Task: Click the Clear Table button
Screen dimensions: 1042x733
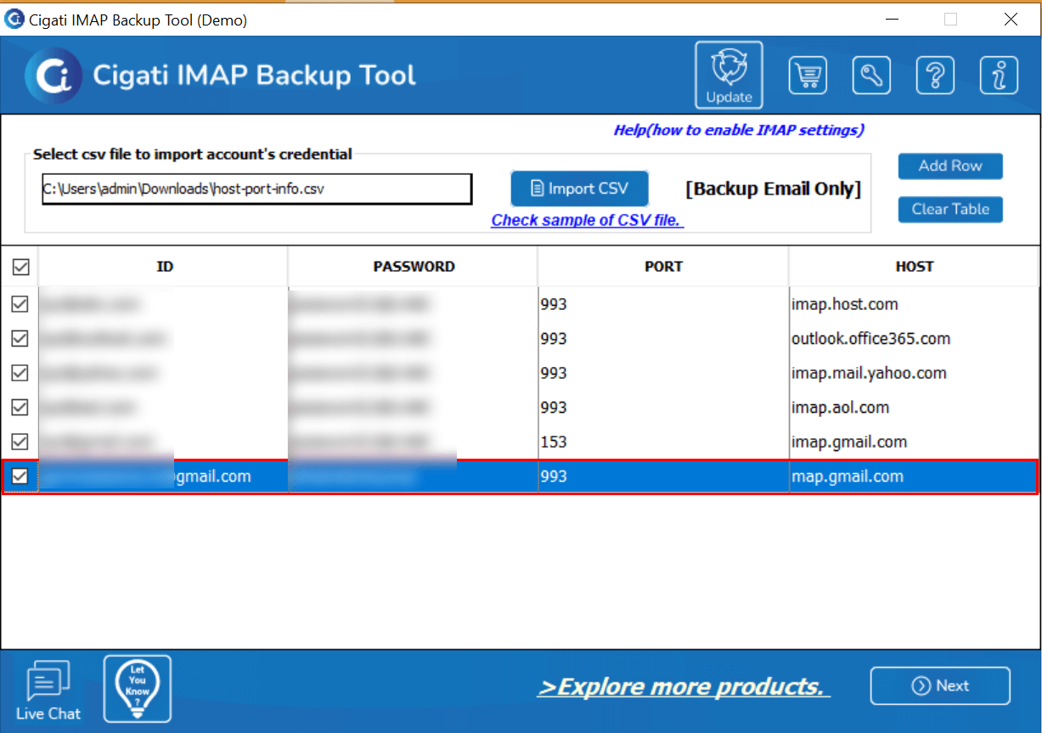Action: [950, 209]
